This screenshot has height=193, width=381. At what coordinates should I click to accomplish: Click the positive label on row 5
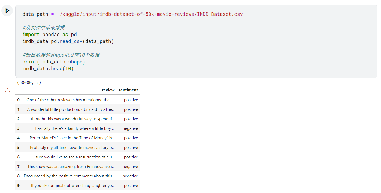pos(131,147)
